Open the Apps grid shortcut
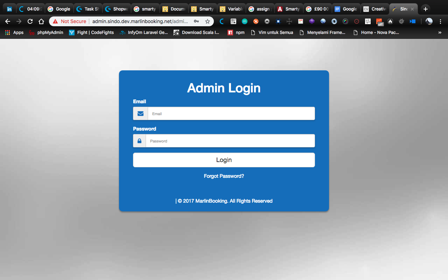The width and height of the screenshot is (448, 280). click(x=14, y=33)
